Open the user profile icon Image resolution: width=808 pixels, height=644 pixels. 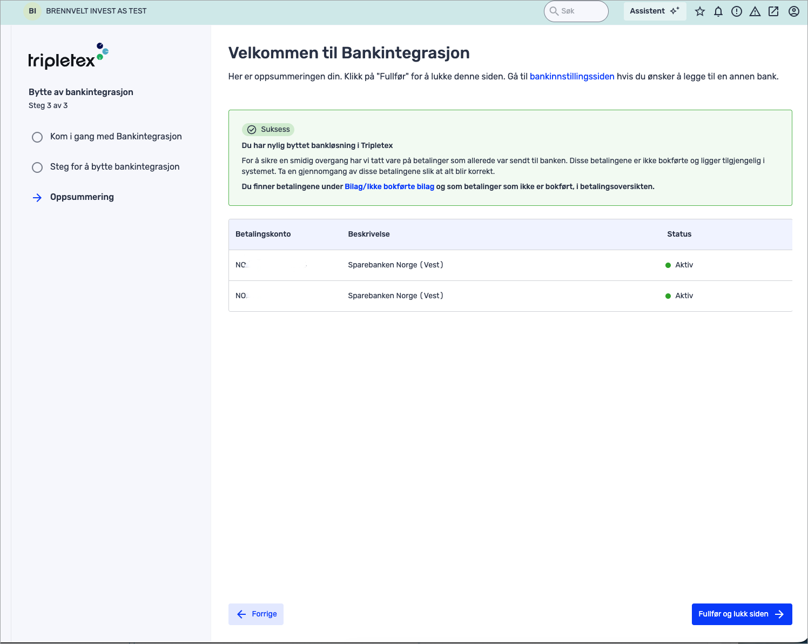click(793, 11)
